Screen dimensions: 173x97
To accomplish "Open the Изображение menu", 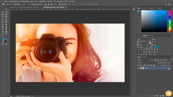I will [x=25, y=1].
